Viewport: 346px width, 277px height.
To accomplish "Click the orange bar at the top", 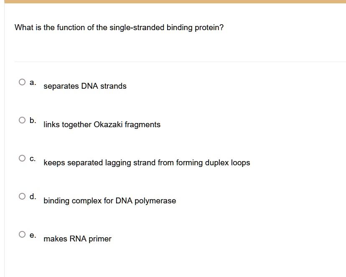I will tap(173, 2).
